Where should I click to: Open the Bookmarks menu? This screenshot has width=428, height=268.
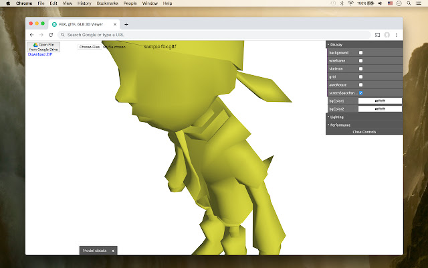[108, 3]
